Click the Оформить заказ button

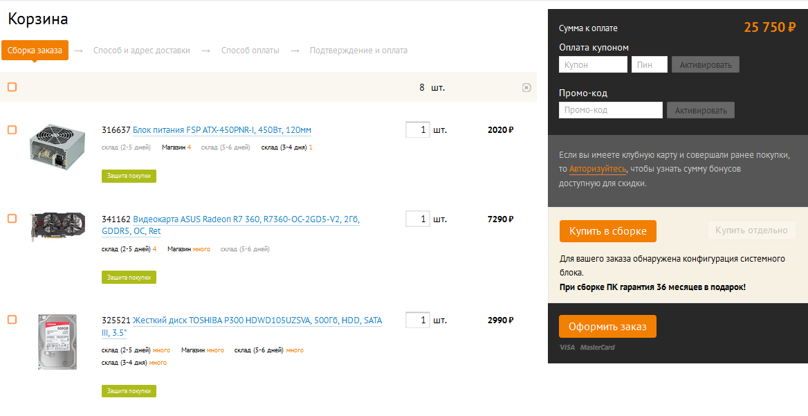pyautogui.click(x=608, y=327)
